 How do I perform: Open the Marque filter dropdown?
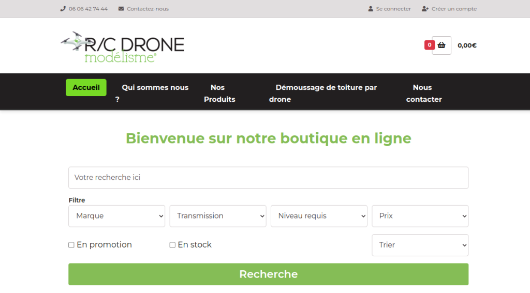click(x=116, y=216)
